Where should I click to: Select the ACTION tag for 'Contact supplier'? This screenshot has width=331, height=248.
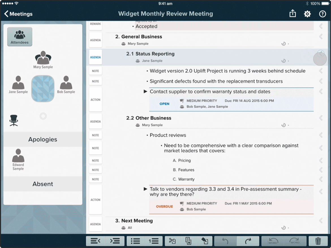tap(95, 100)
